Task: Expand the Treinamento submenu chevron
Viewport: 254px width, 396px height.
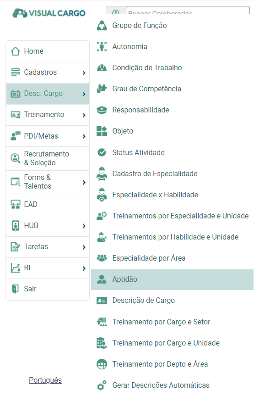Action: pyautogui.click(x=84, y=115)
